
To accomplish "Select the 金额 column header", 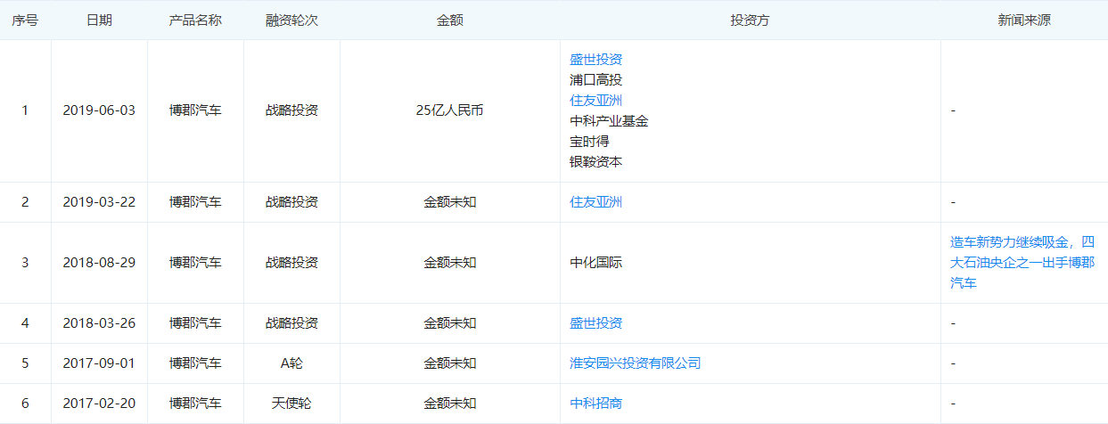I will click(449, 20).
